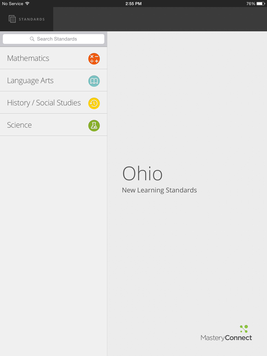Tap the 2:55 PM clock
This screenshot has height=356, width=267.
(133, 4)
